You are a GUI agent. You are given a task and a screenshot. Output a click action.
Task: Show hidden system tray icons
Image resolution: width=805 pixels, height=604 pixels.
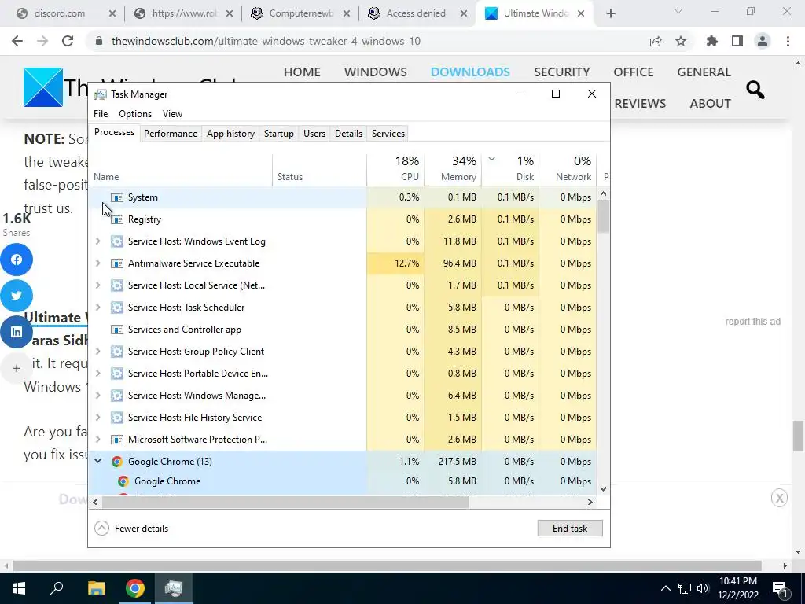tap(665, 588)
